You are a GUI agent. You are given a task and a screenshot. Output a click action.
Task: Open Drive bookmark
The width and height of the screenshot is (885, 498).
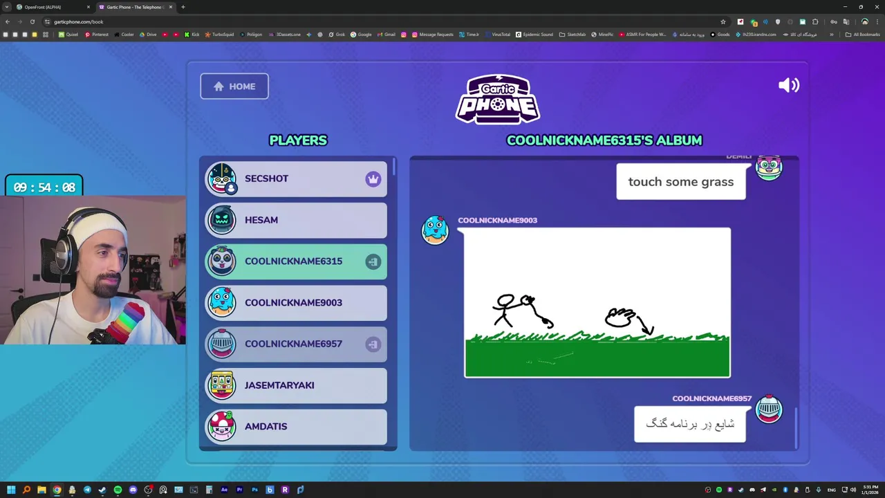click(148, 35)
